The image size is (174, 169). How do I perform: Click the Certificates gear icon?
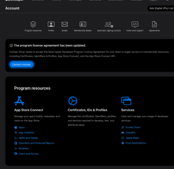pos(73,101)
